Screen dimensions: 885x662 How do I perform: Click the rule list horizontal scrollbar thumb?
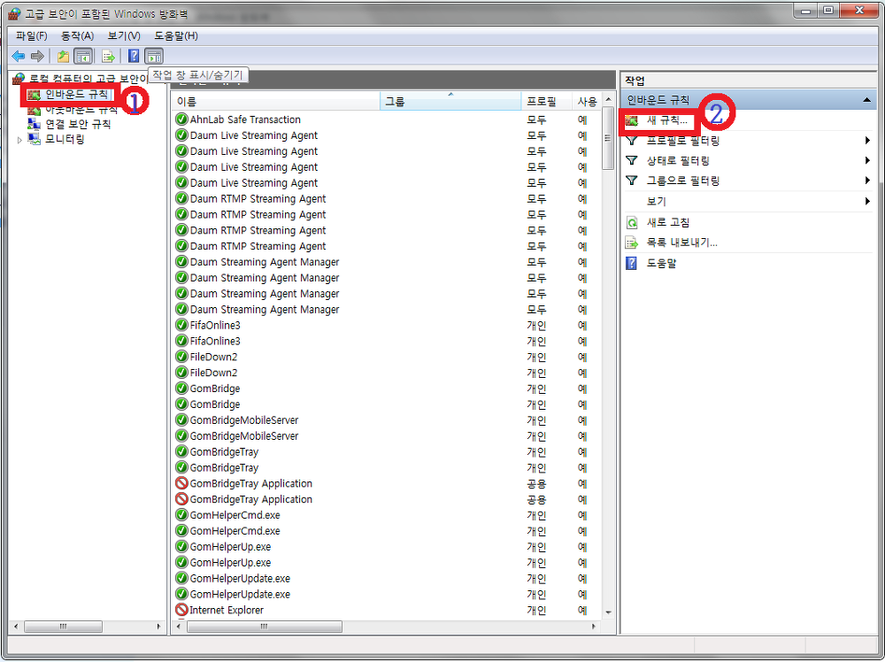[264, 627]
